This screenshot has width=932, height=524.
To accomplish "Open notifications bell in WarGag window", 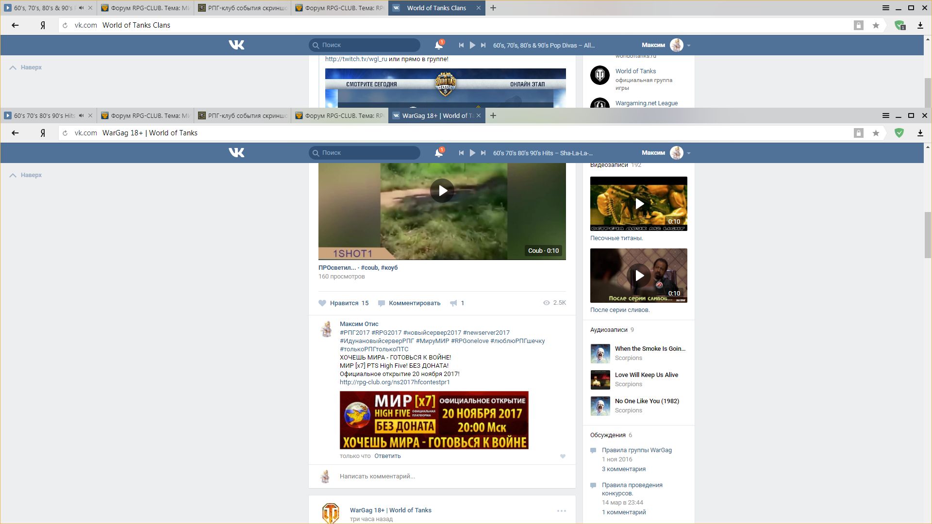I will [x=438, y=153].
